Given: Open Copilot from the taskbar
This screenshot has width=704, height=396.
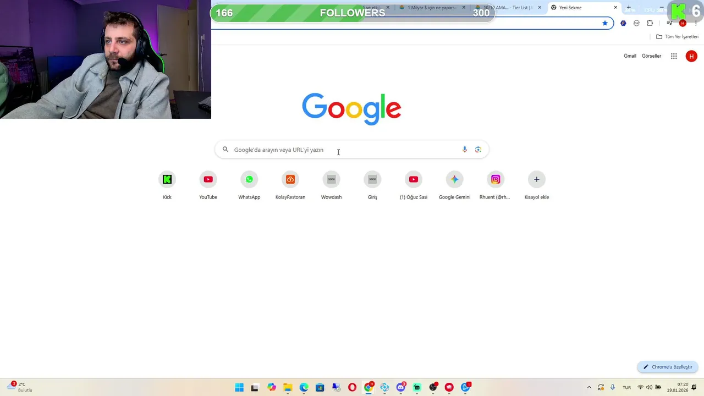Looking at the screenshot, I should (272, 387).
